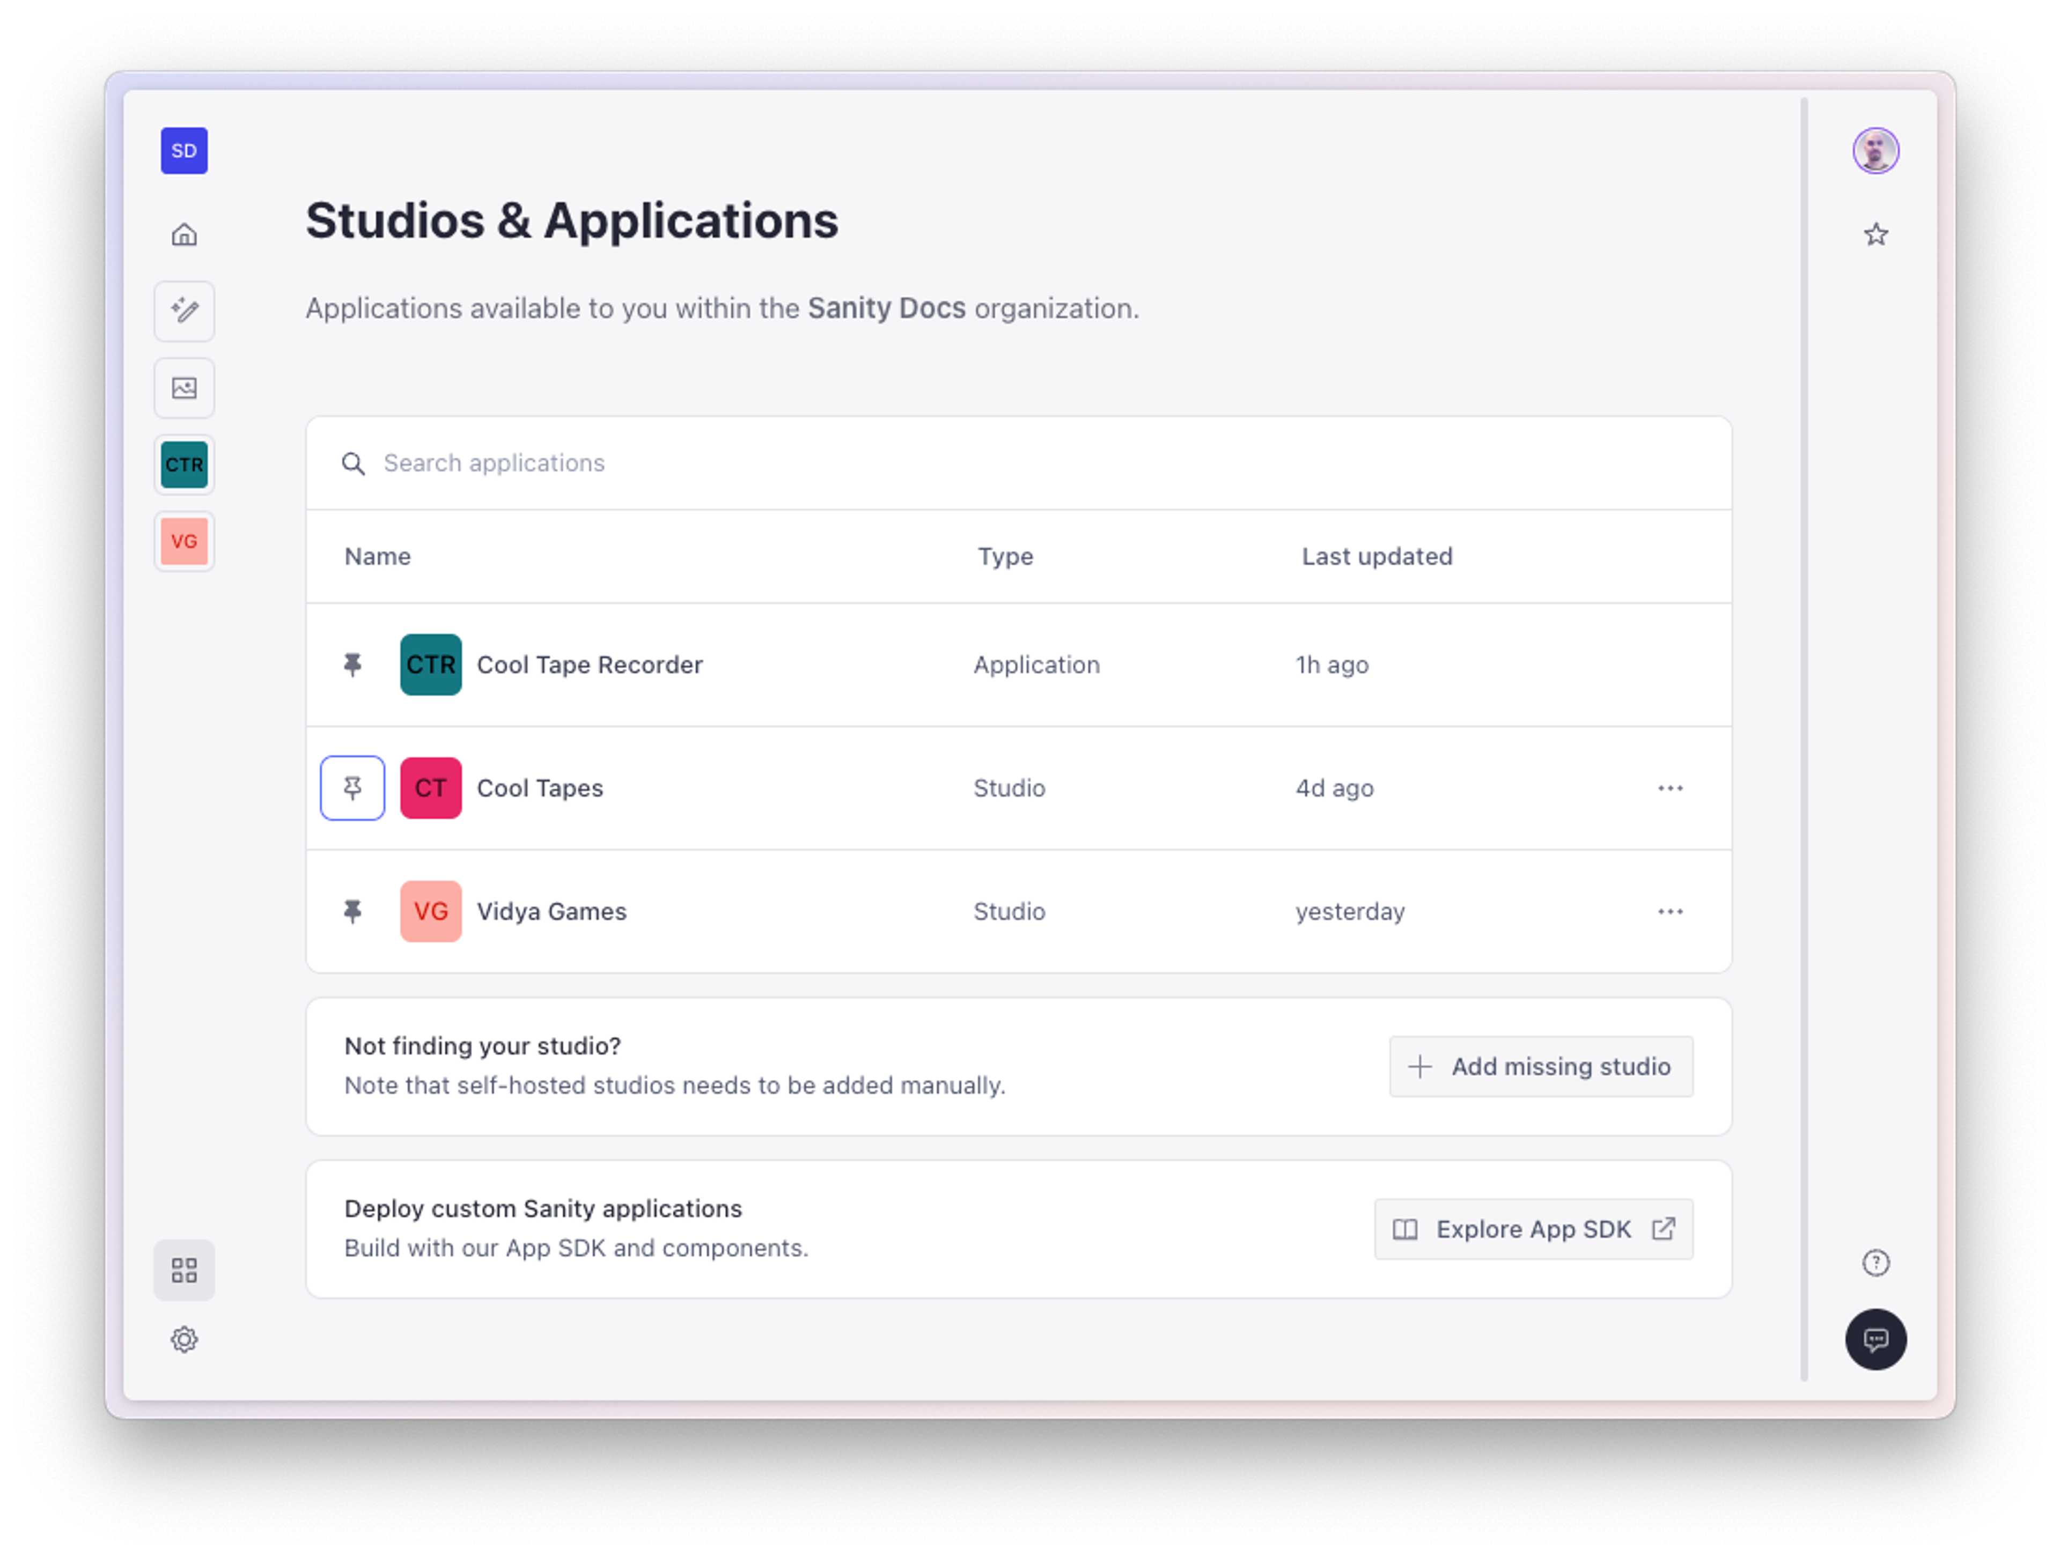Open the VG studio in sidebar

[x=183, y=541]
